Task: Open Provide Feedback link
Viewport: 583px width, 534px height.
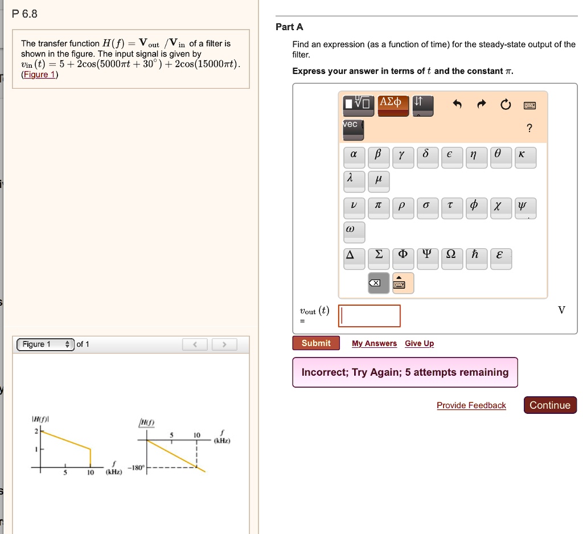Action: pyautogui.click(x=471, y=405)
